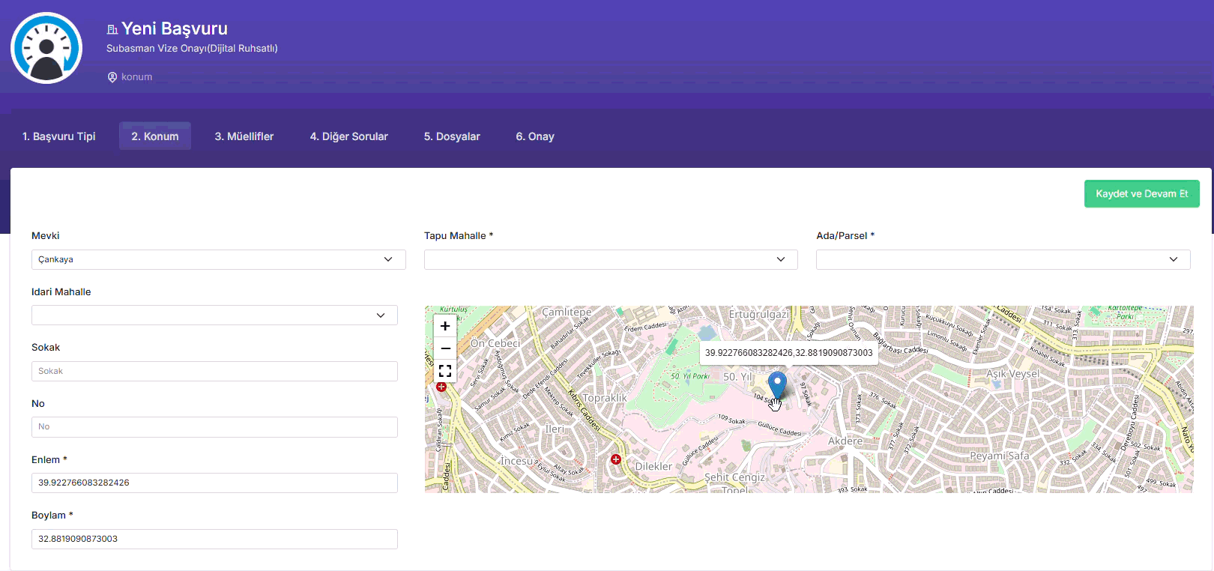This screenshot has width=1214, height=571.
Task: Zoom in on the map
Action: (x=445, y=326)
